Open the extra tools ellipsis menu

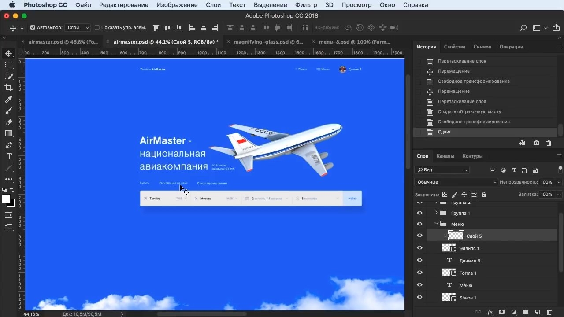pyautogui.click(x=9, y=179)
